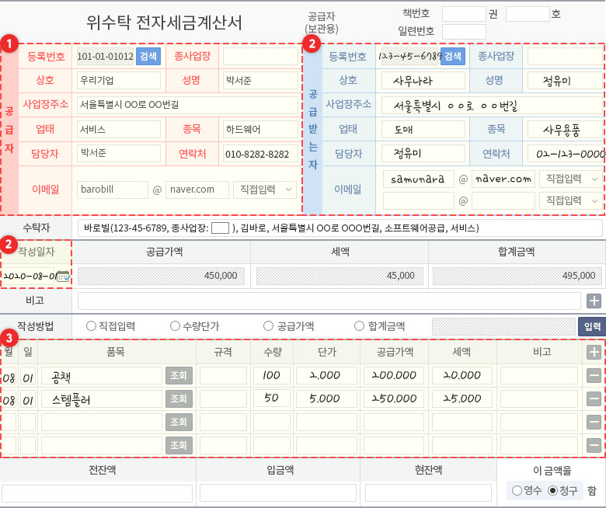Image resolution: width=606 pixels, height=508 pixels.
Task: Search the supplier registration number
Action: 148,57
